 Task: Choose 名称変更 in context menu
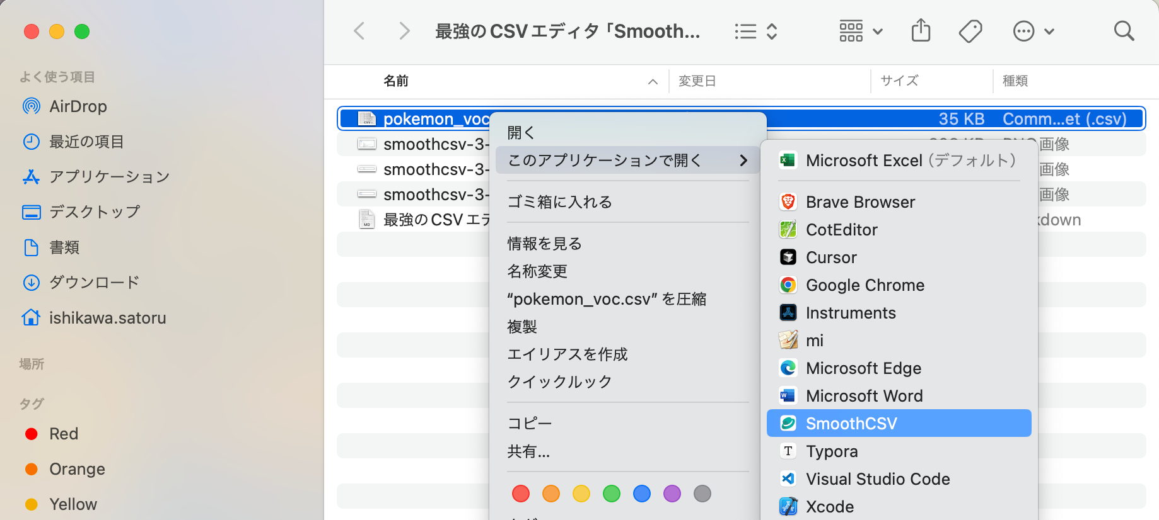[x=627, y=271]
